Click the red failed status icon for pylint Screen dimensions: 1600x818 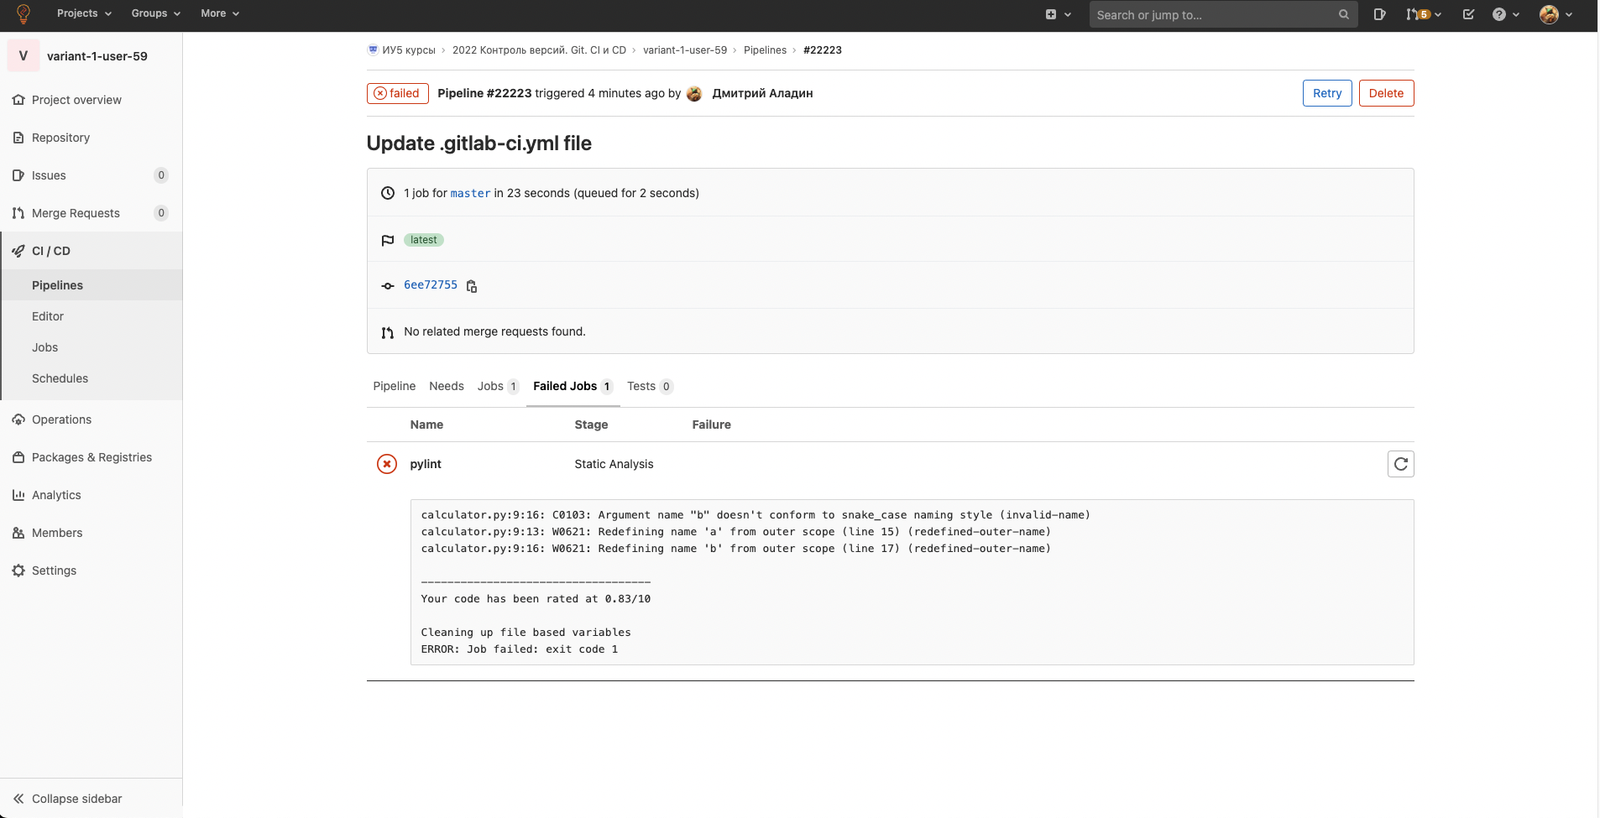click(x=387, y=464)
